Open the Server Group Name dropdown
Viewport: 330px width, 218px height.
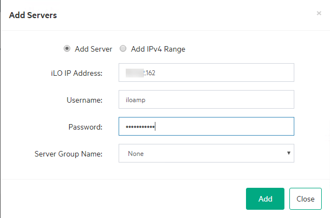206,153
